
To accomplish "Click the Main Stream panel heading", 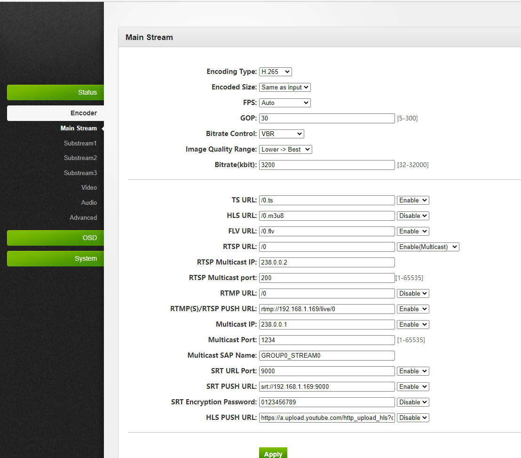I will point(149,37).
